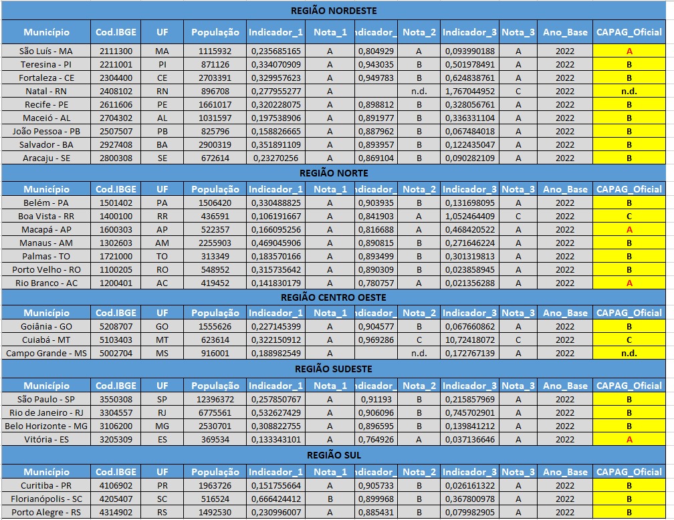Select the Rio Branco - AC município cell
The image size is (674, 520).
tap(46, 283)
